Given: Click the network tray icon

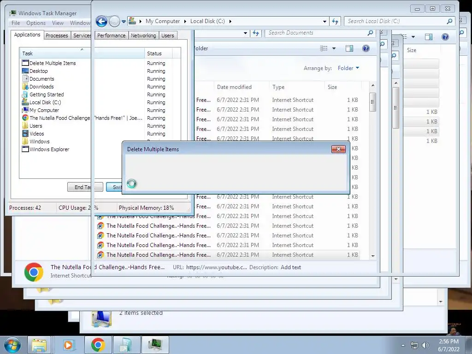Looking at the screenshot, I should pyautogui.click(x=414, y=345).
